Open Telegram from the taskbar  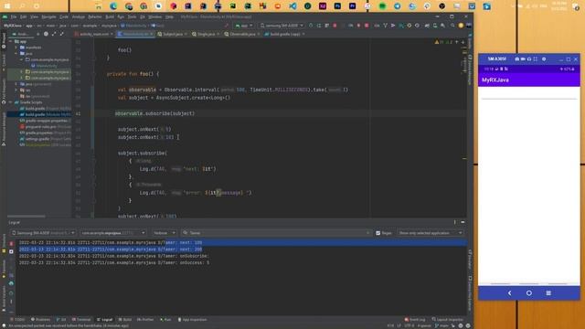tap(398, 6)
